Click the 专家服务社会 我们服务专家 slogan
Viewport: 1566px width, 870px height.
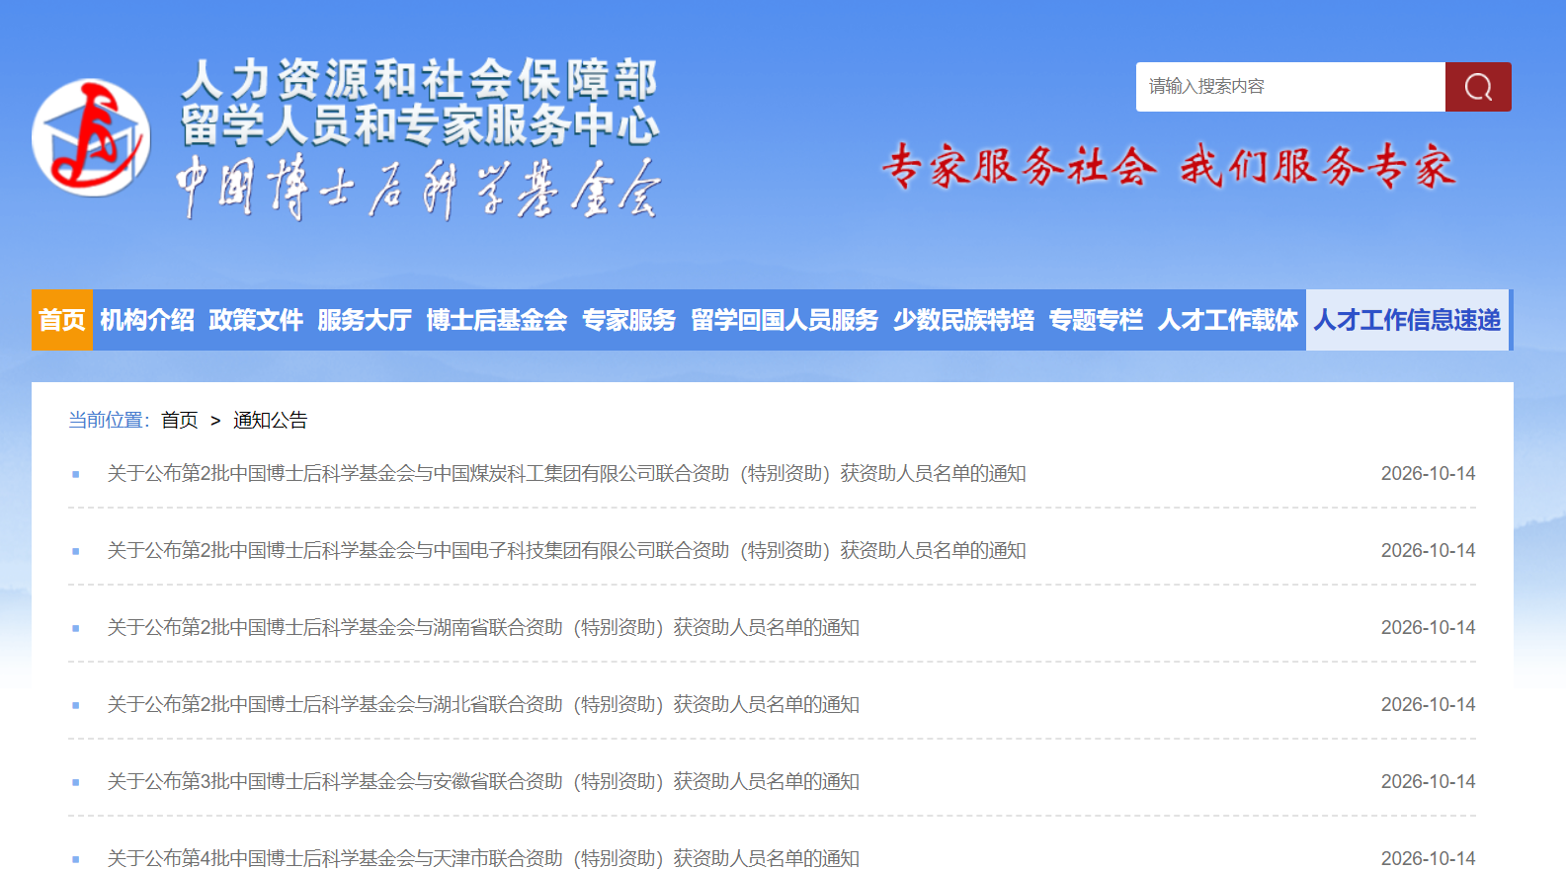[x=1169, y=166]
